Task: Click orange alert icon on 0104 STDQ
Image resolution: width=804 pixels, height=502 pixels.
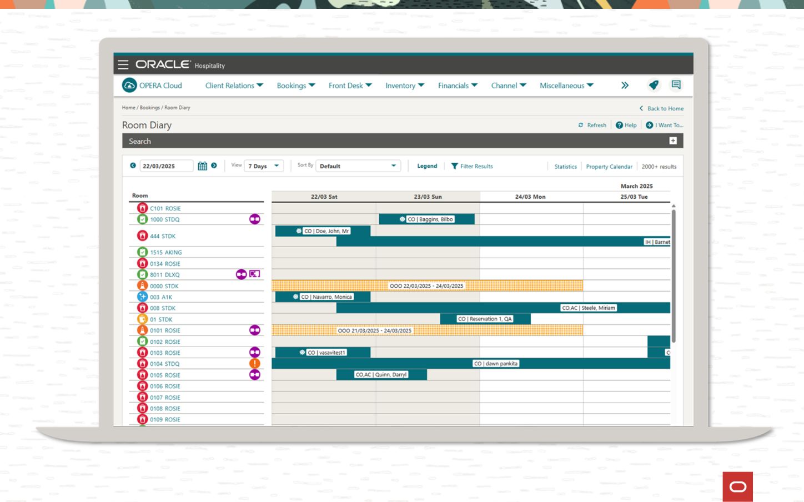Action: click(x=254, y=363)
